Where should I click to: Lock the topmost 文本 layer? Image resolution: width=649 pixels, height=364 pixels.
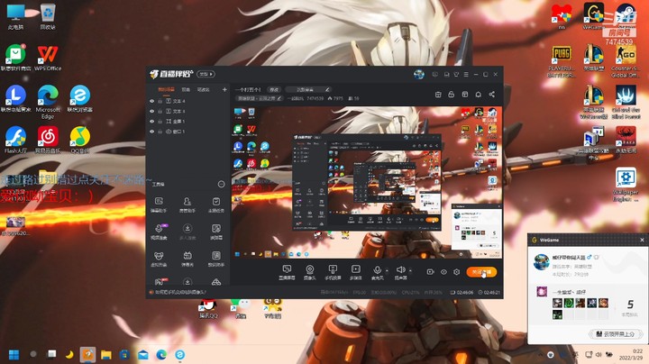click(x=160, y=101)
